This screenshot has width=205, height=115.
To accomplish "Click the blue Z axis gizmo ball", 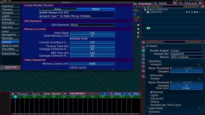I will pos(135,14).
